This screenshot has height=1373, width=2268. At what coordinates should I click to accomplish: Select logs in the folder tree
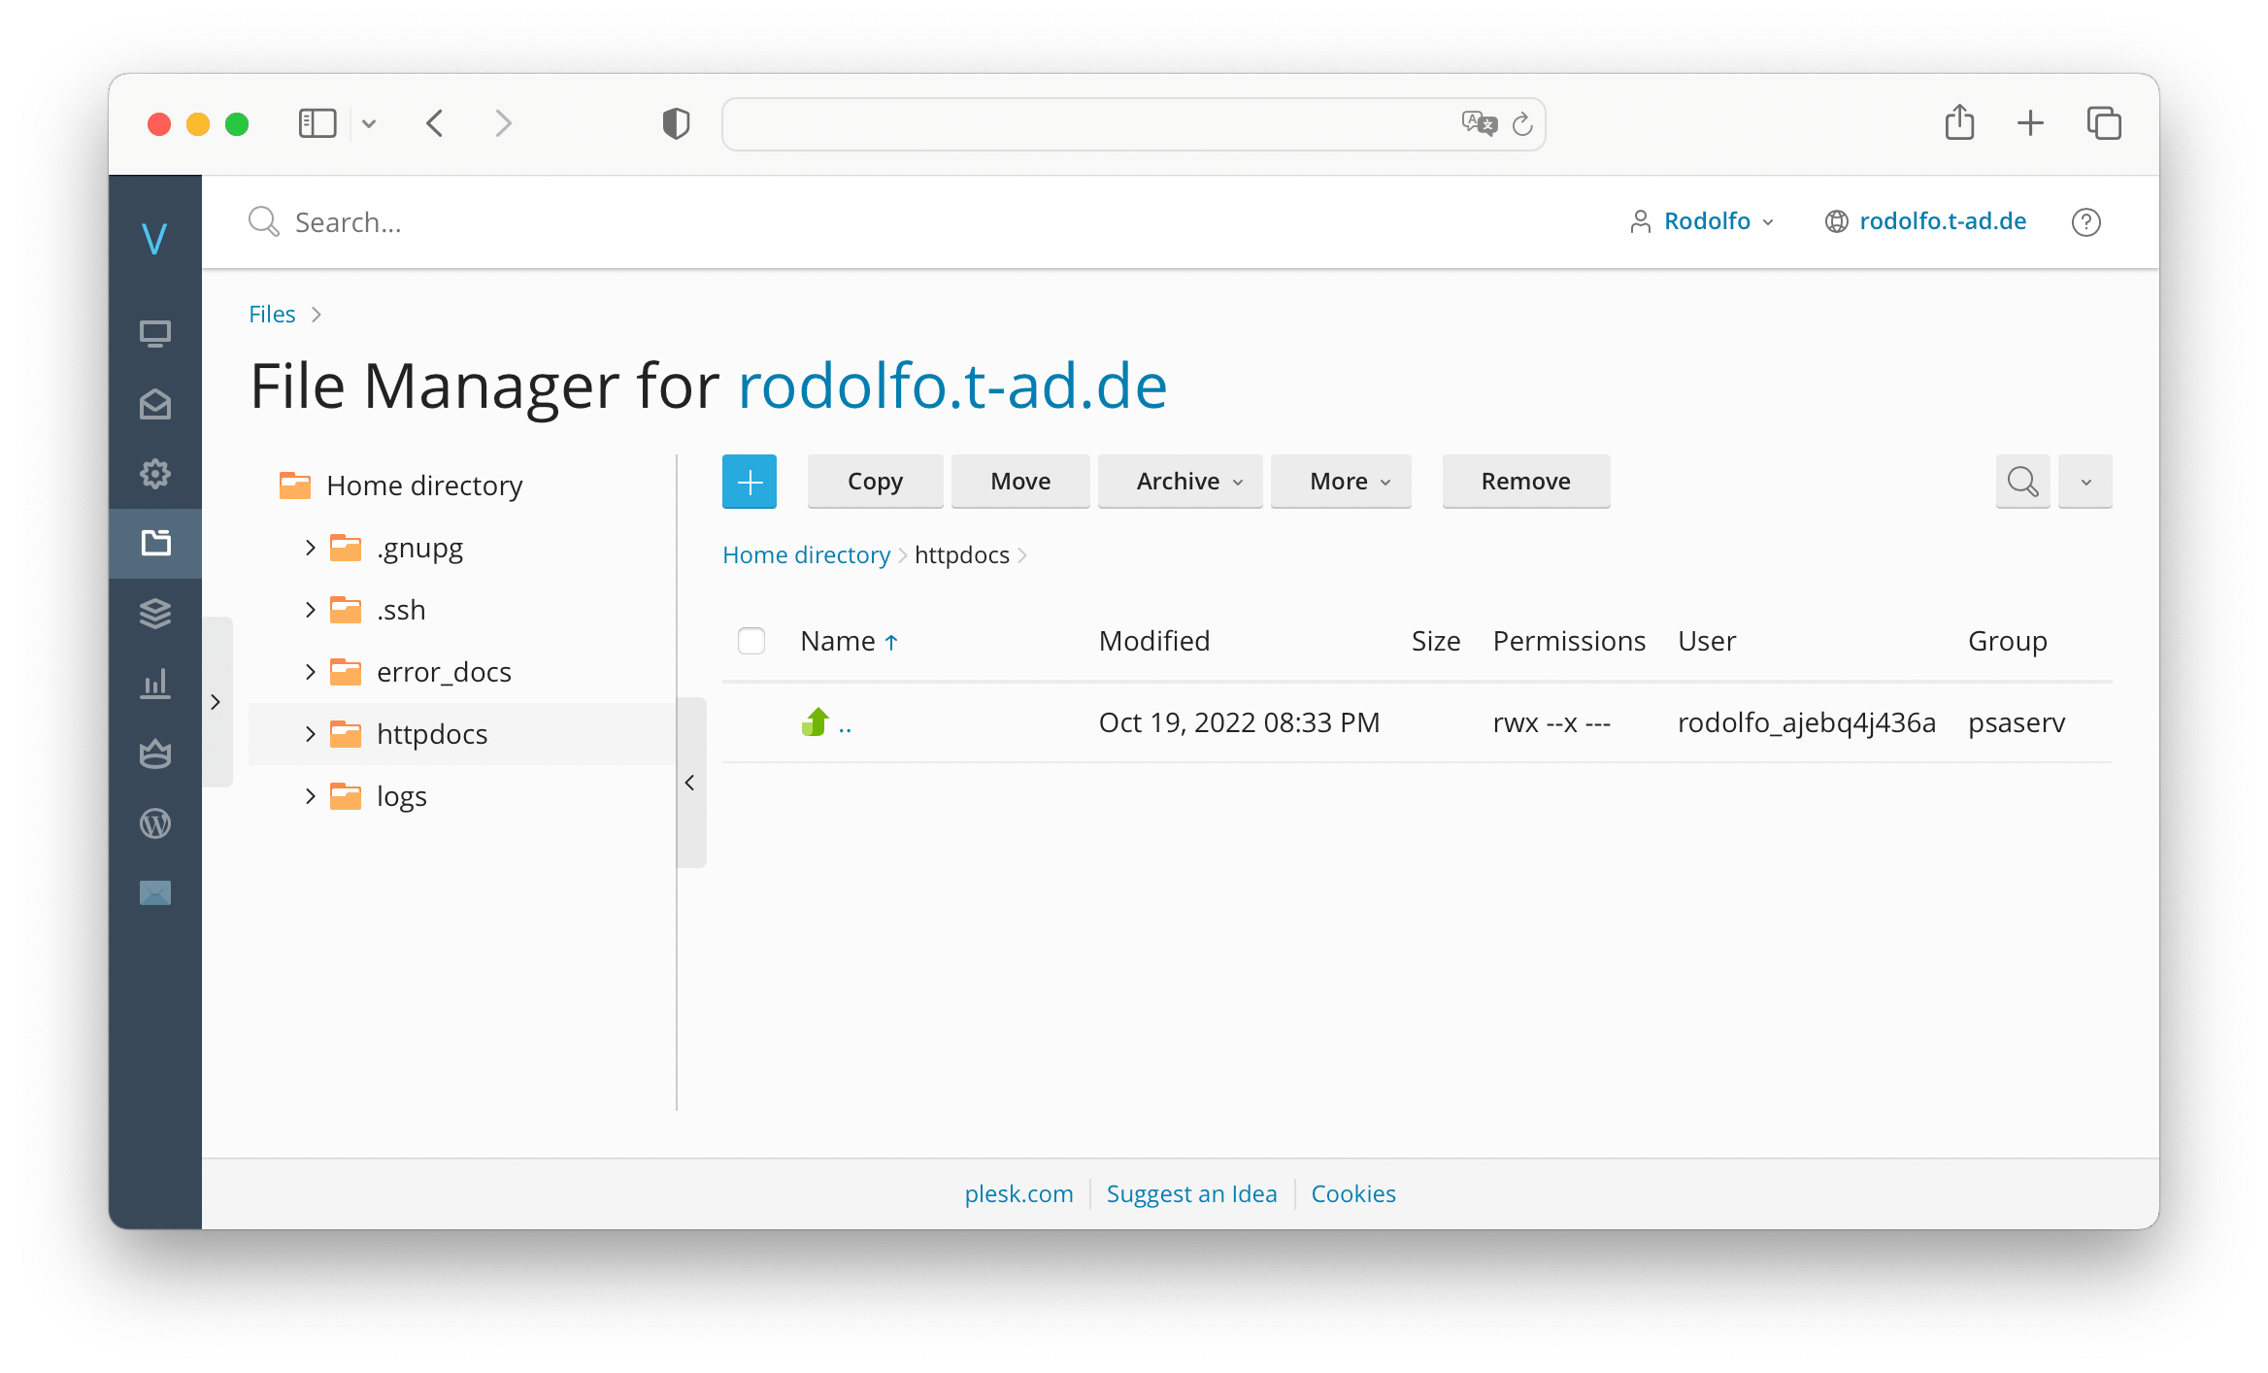click(x=402, y=796)
